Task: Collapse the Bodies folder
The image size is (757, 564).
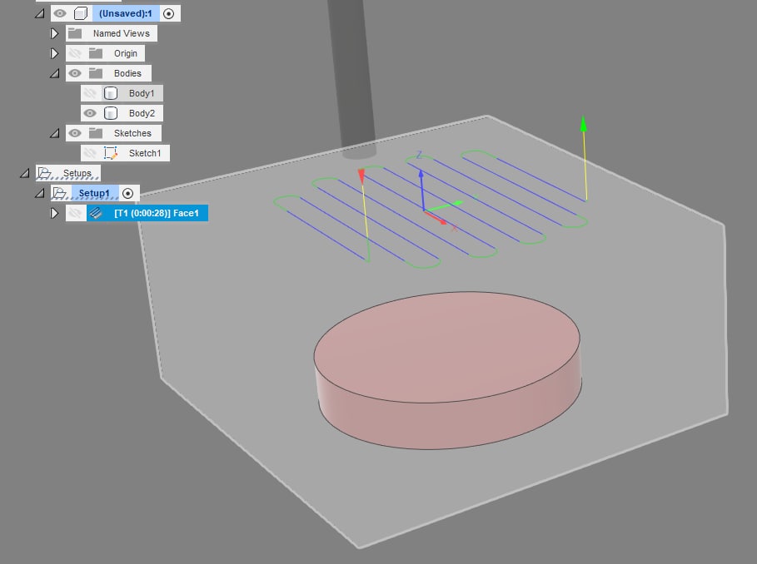Action: coord(55,73)
